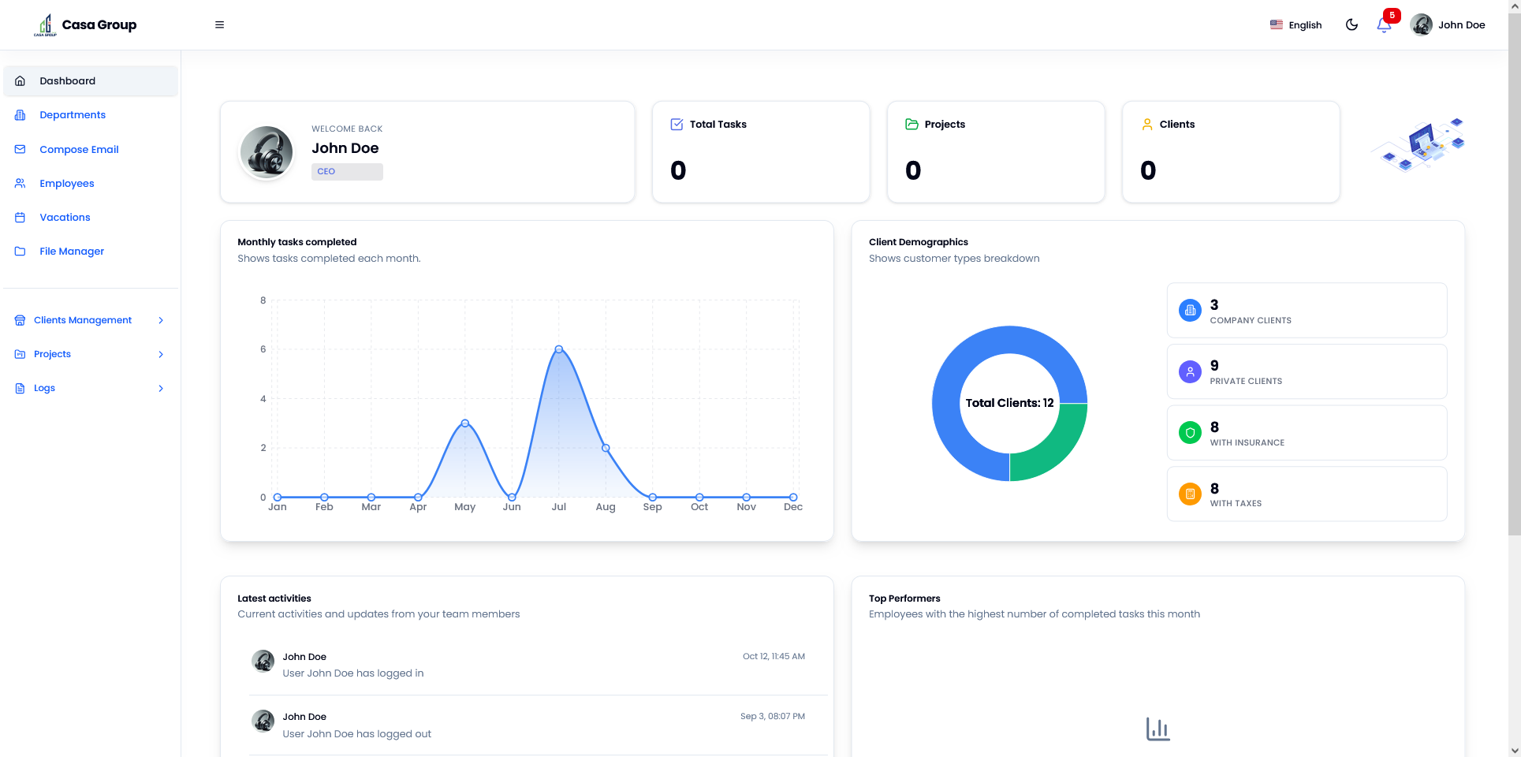
Task: Open the Employees page
Action: 66,184
